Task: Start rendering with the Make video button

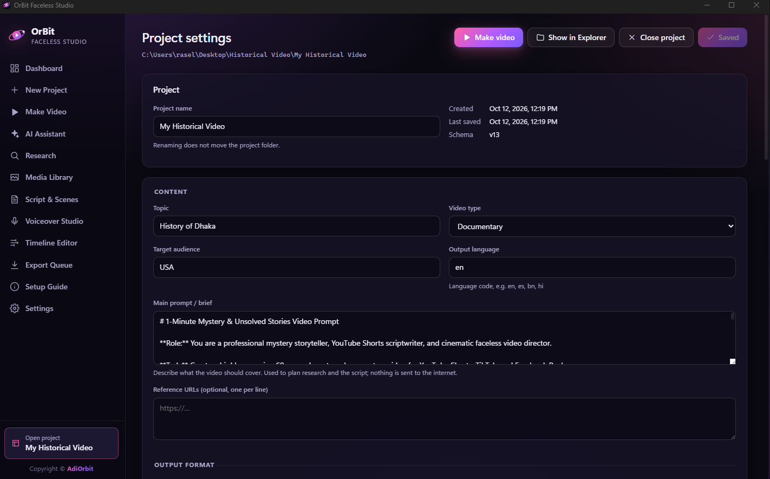Action: coord(488,37)
